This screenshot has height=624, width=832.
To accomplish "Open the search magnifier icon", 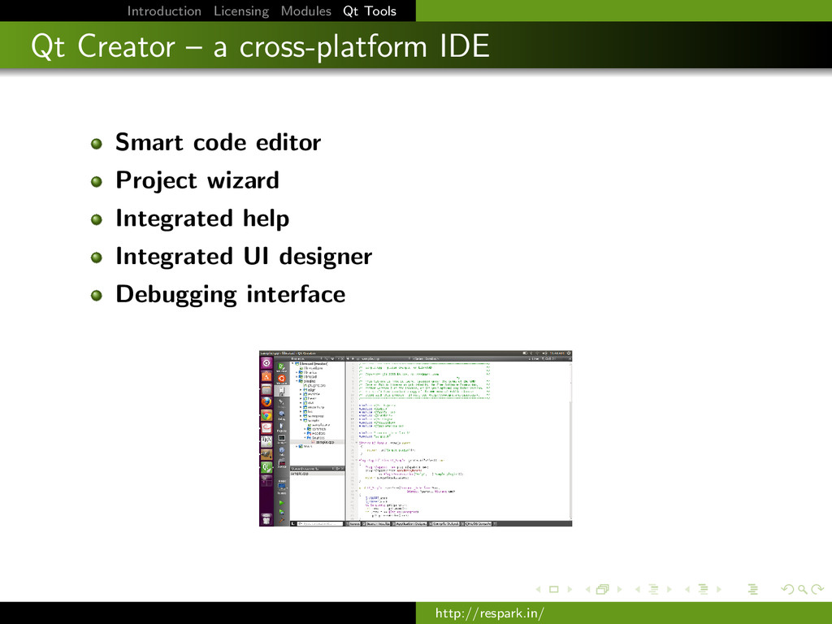I will (803, 590).
